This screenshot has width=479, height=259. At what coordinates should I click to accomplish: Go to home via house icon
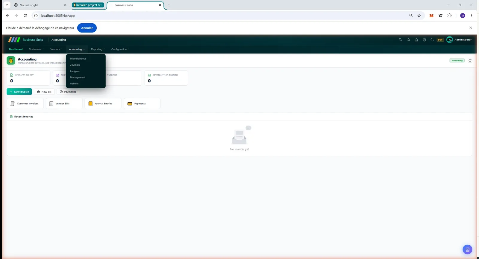click(416, 40)
